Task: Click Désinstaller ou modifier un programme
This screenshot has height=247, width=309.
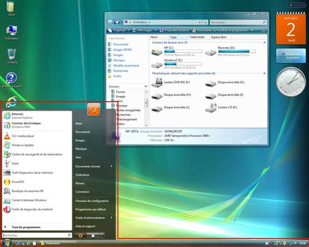Action: click(220, 30)
